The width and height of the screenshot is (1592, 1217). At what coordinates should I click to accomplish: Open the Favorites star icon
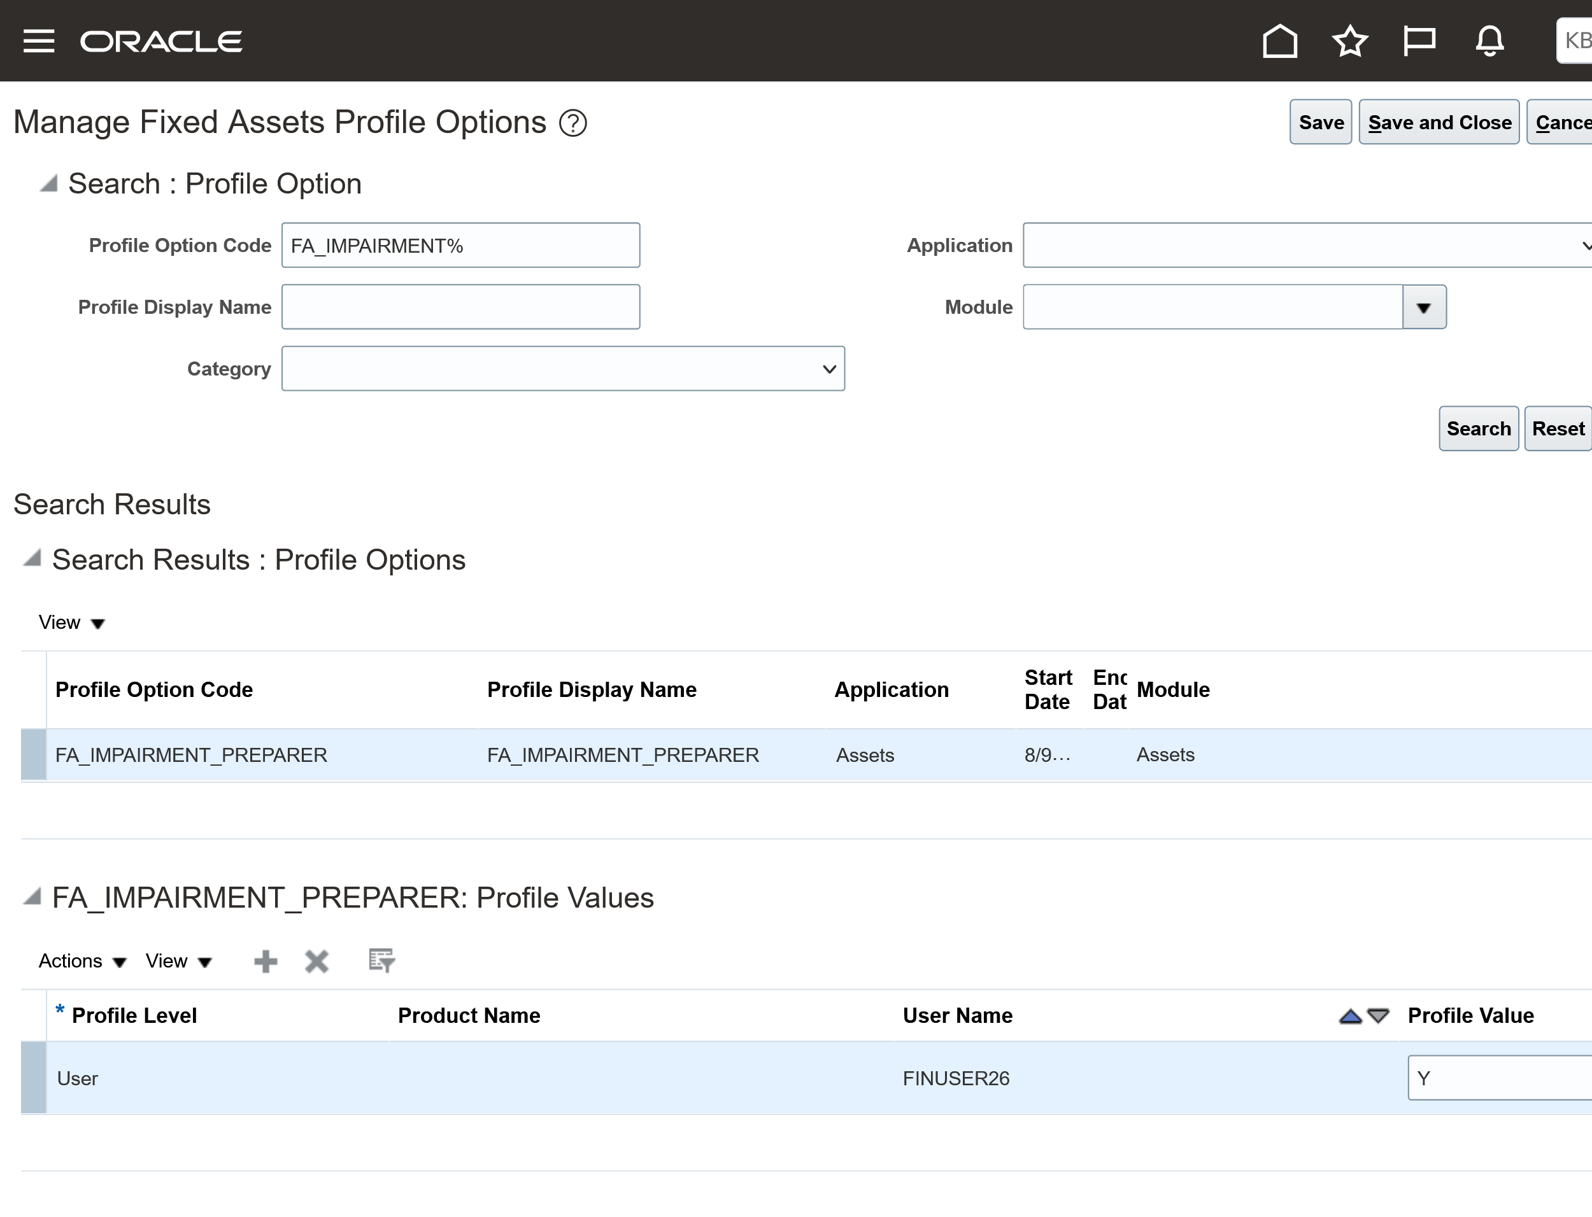coord(1350,41)
